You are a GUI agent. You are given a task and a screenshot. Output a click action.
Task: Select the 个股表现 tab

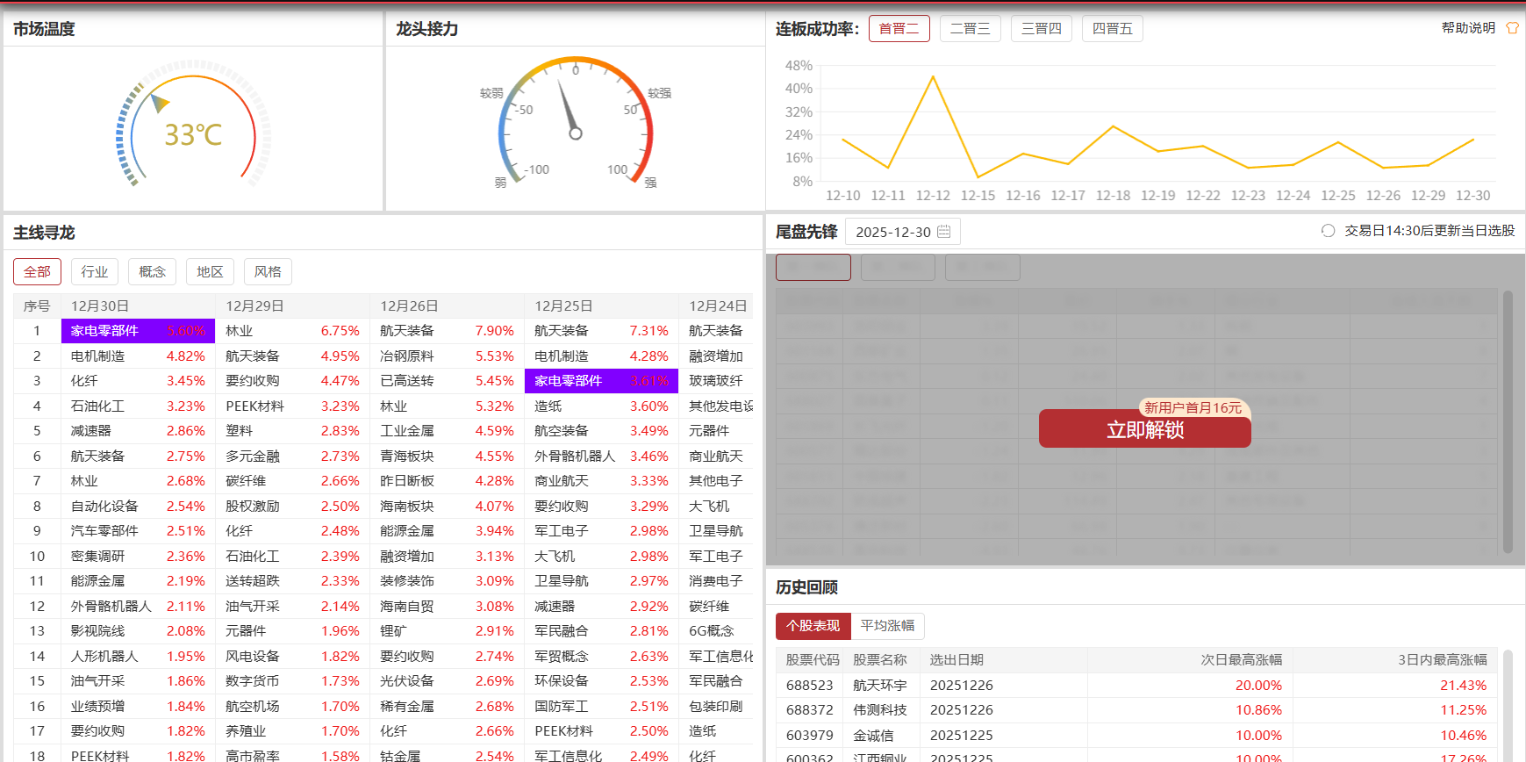click(813, 626)
